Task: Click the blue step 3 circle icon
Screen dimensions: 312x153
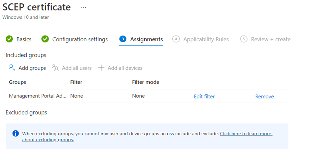Action: click(x=123, y=39)
